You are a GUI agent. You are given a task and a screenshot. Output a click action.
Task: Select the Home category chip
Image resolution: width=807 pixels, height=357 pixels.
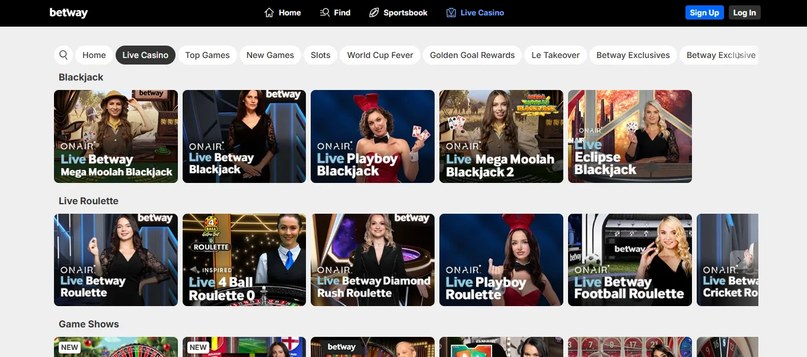[94, 55]
